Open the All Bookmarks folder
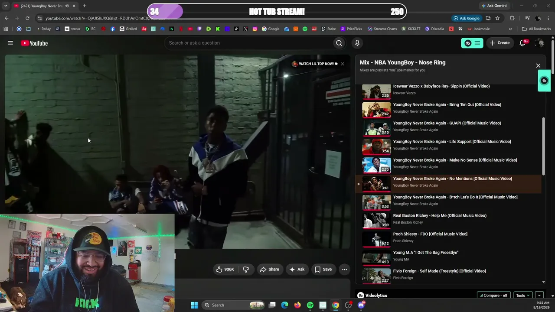This screenshot has height=312, width=555. (x=536, y=29)
